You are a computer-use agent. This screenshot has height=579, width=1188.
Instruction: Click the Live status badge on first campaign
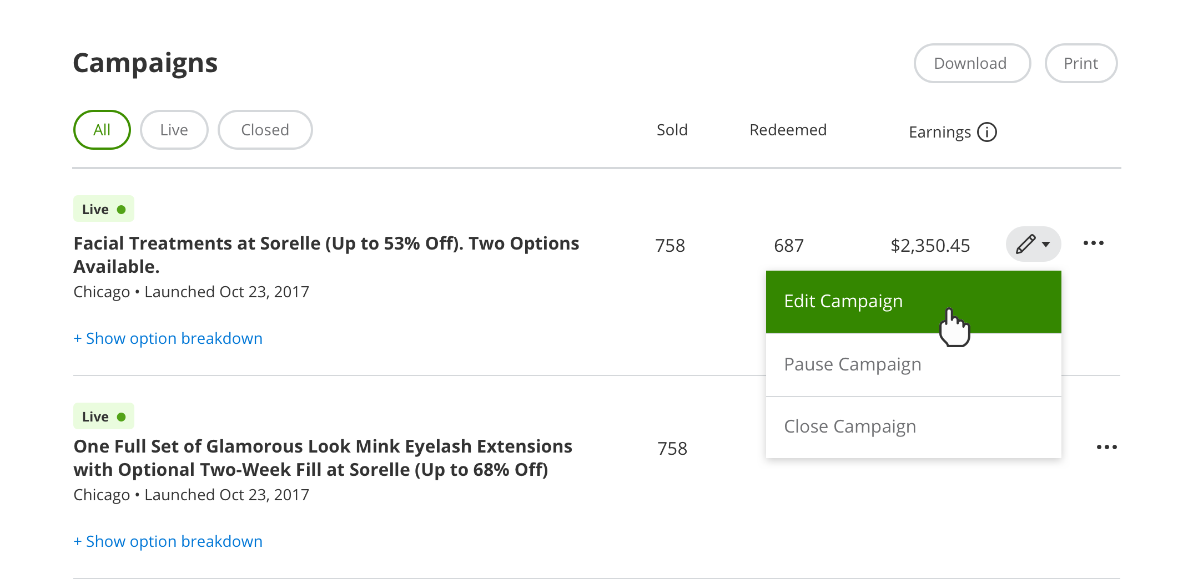104,209
